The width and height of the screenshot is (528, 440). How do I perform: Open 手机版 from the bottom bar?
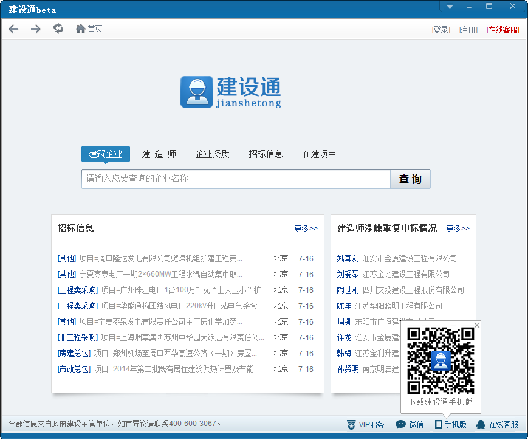click(x=451, y=425)
